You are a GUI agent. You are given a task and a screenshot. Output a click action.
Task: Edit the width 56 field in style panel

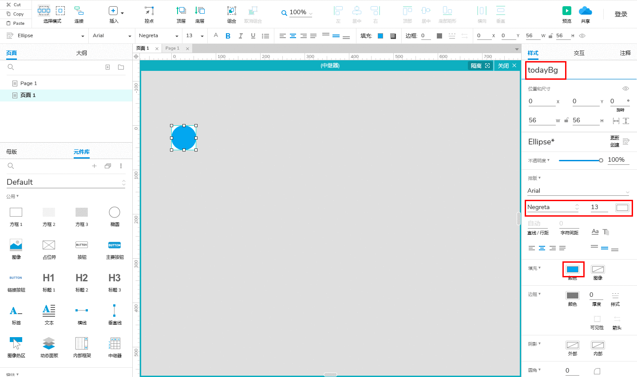point(541,120)
